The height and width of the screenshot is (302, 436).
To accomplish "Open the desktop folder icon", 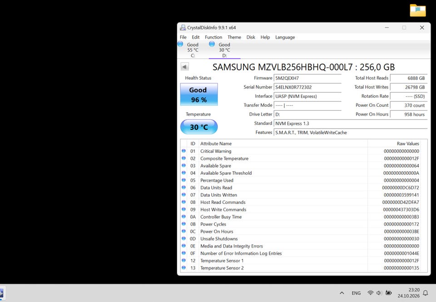I will click(x=418, y=10).
